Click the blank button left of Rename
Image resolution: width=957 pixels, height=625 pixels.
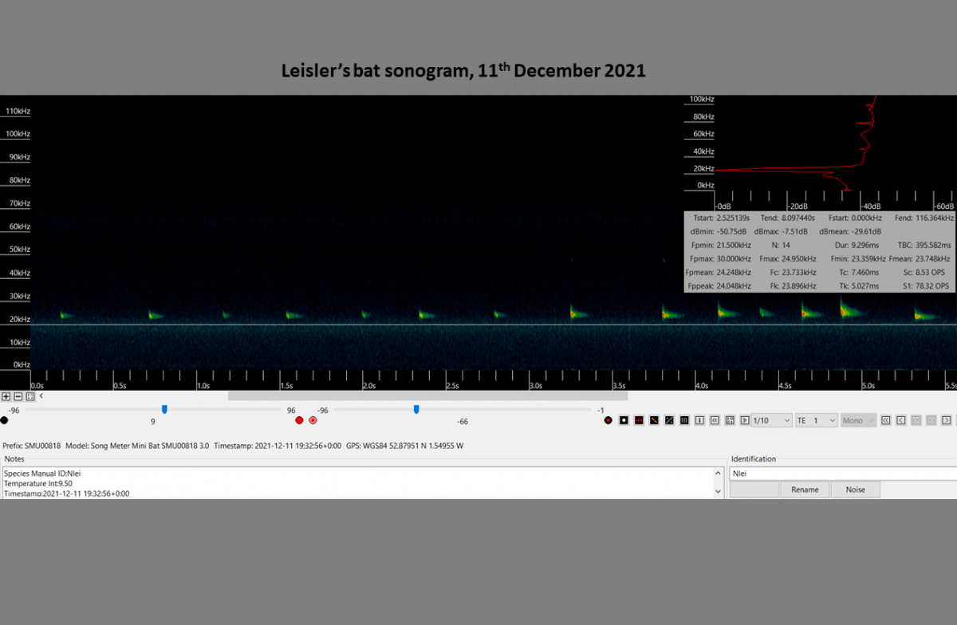pos(754,489)
